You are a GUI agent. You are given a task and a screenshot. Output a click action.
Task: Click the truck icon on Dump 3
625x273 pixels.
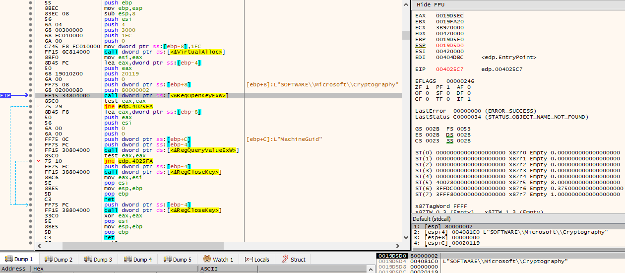point(88,259)
